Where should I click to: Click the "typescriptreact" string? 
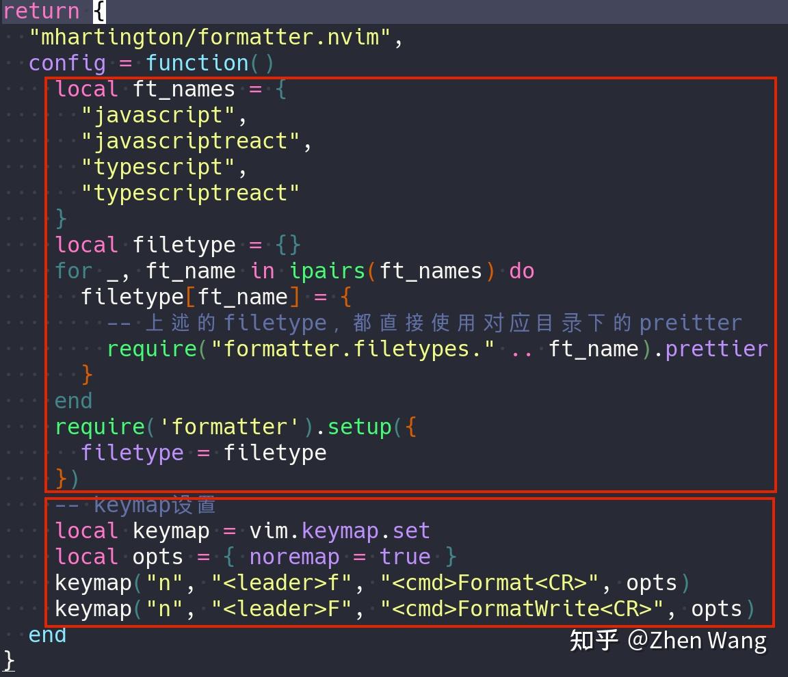[x=190, y=193]
